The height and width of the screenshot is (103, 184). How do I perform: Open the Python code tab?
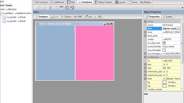pos(66,17)
